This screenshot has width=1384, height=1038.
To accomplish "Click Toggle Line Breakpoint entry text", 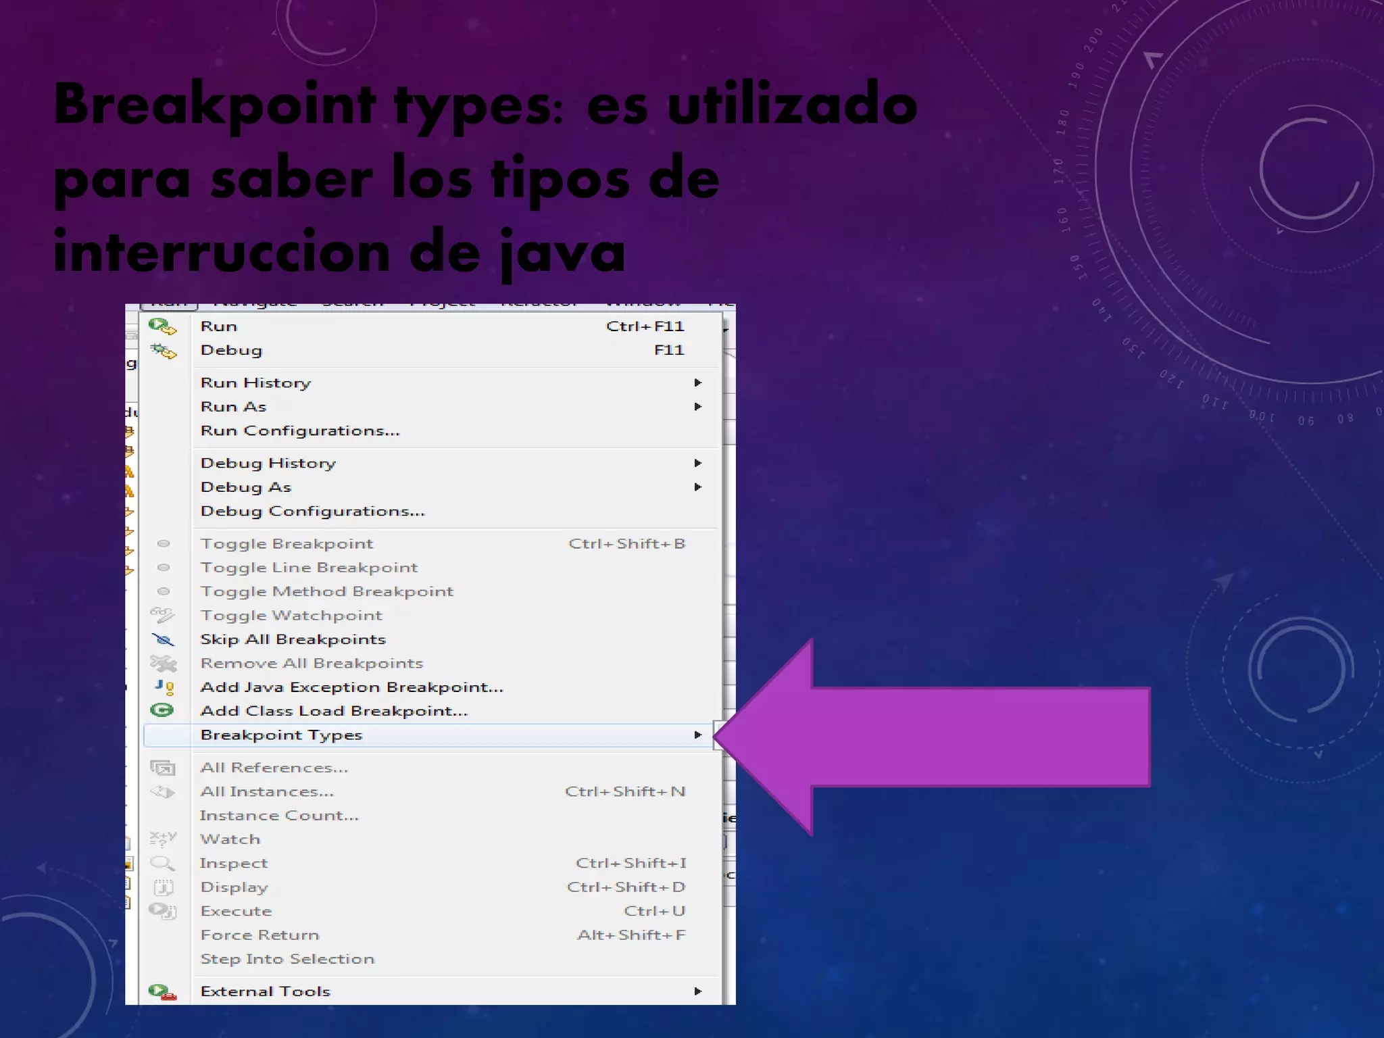I will pos(309,568).
